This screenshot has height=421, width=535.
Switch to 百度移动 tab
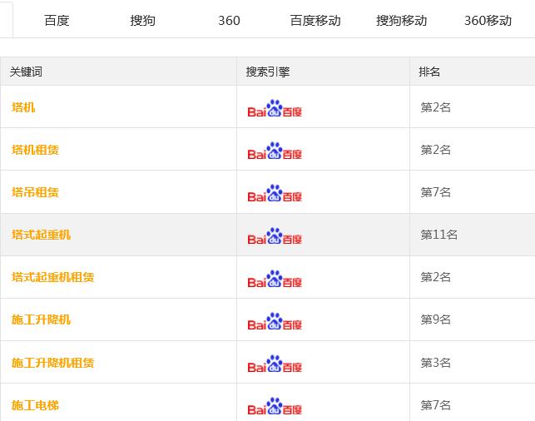click(x=315, y=21)
